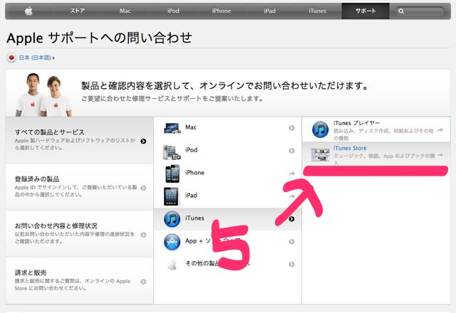Change region via 日本 (日本語) link
The width and height of the screenshot is (456, 313).
(x=36, y=58)
